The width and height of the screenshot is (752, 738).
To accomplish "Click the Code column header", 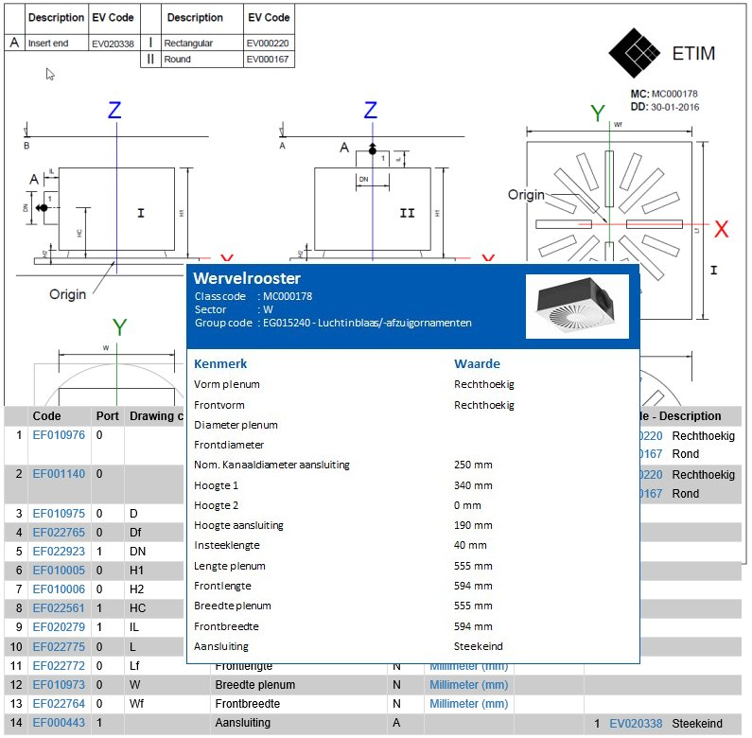I will tap(46, 416).
